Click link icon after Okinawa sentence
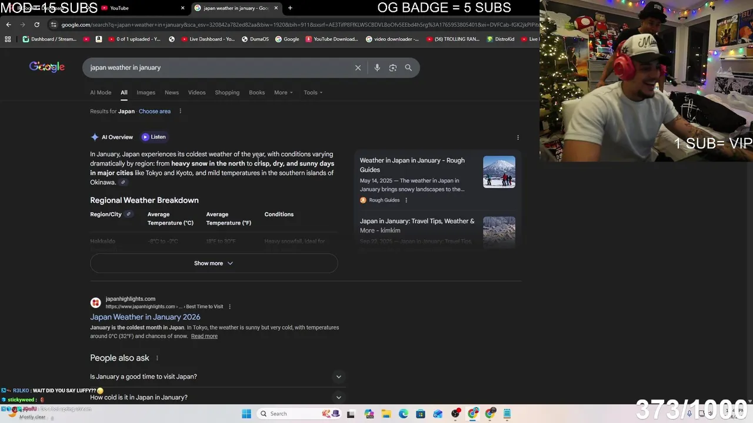753x423 pixels. pos(123,182)
